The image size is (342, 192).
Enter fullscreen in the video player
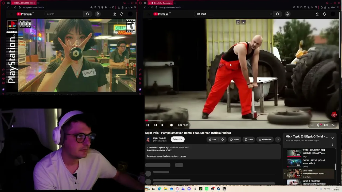[x=333, y=125]
